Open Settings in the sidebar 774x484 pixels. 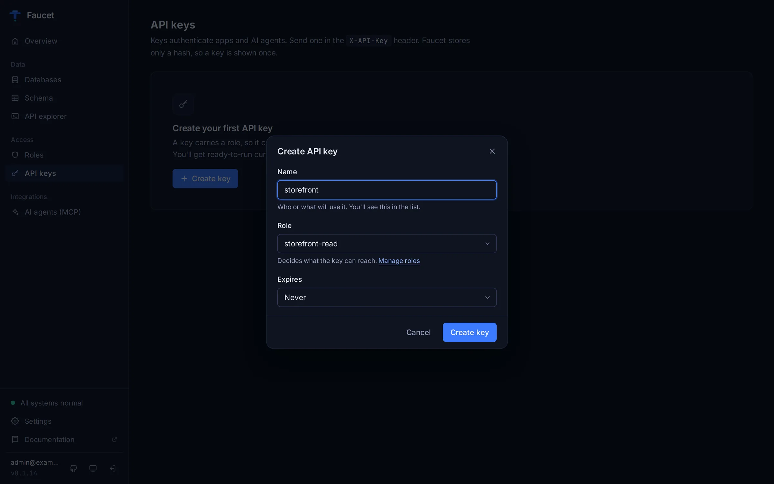64,421
